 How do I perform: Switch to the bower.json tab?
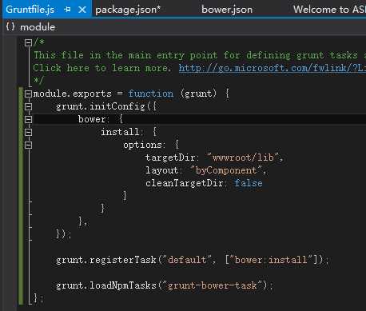(x=227, y=10)
